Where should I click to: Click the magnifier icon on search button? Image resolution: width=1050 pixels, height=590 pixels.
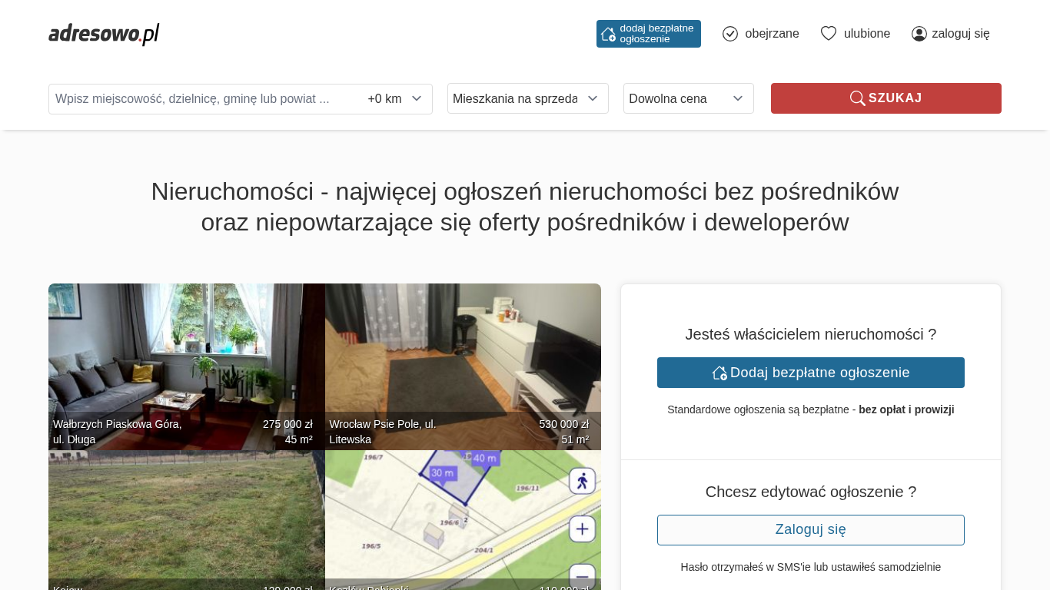(857, 98)
